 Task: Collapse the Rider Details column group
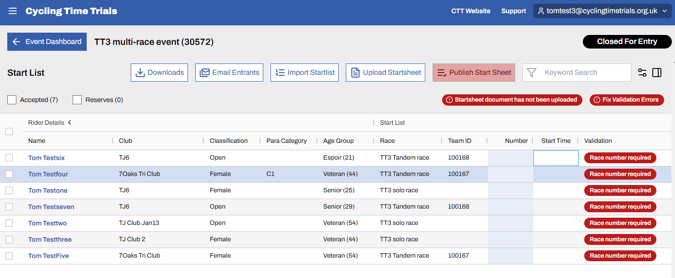pyautogui.click(x=70, y=122)
